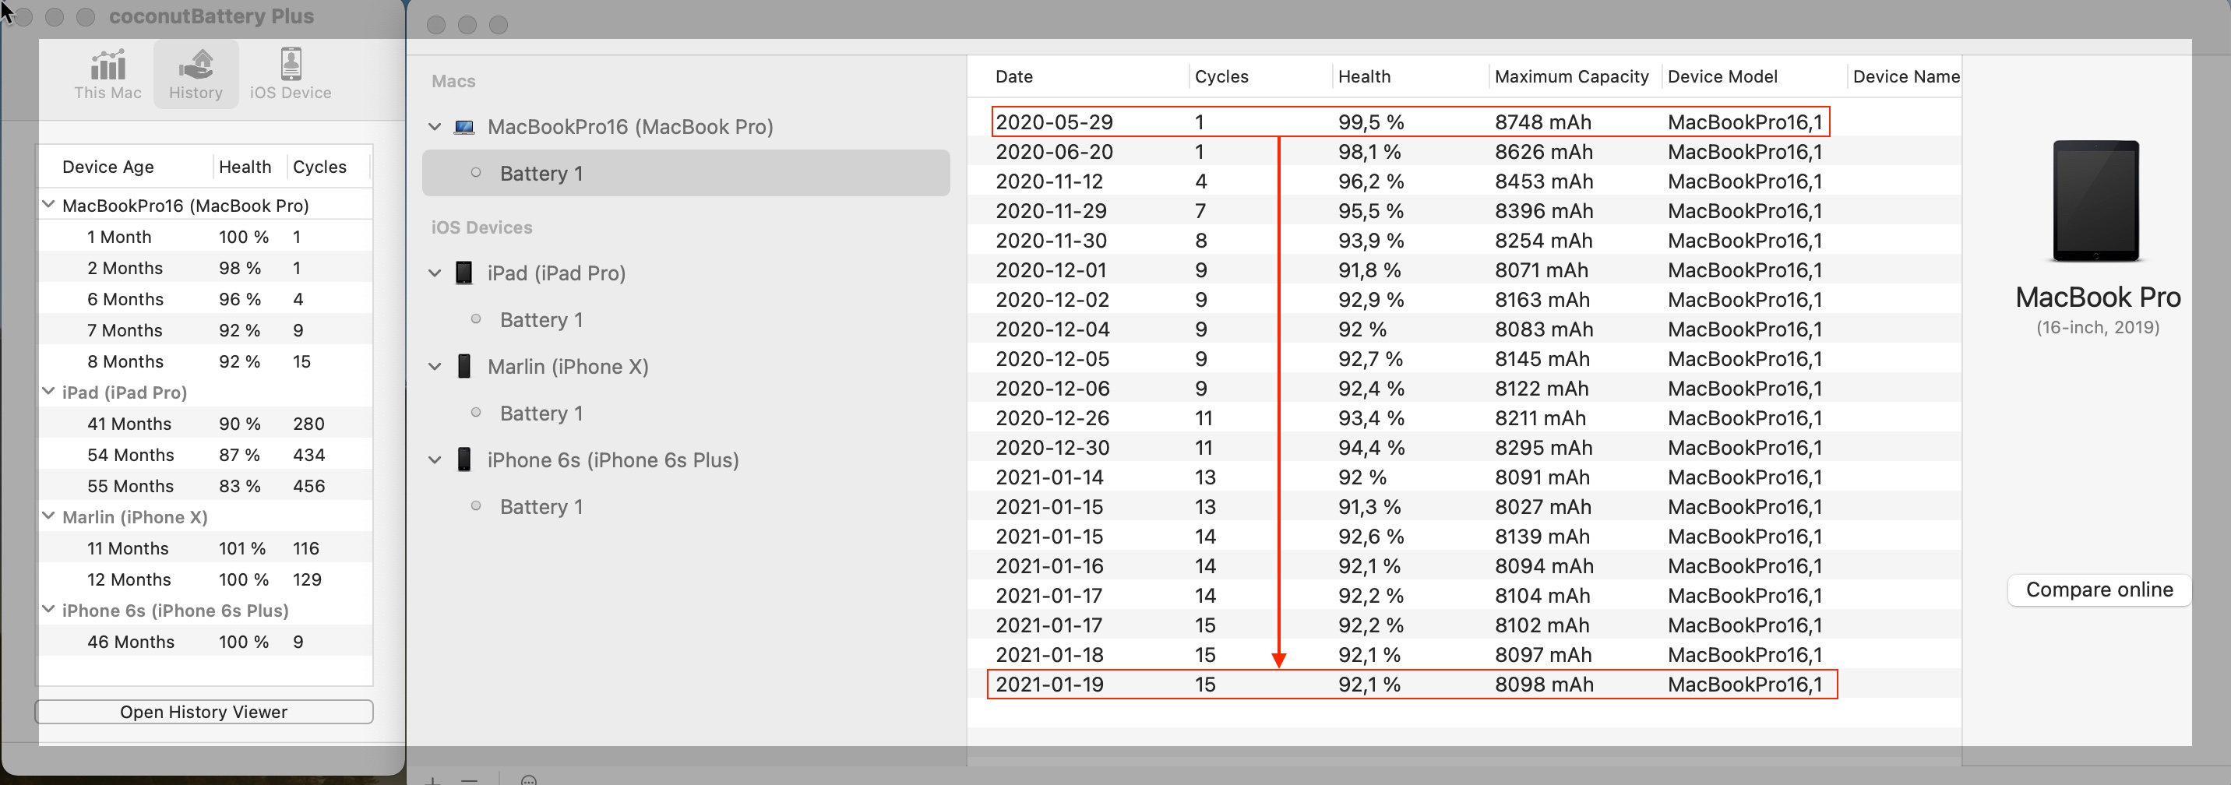The height and width of the screenshot is (785, 2231).
Task: Select the 2021-01-15 entry with 13 cycles
Action: pos(1464,506)
